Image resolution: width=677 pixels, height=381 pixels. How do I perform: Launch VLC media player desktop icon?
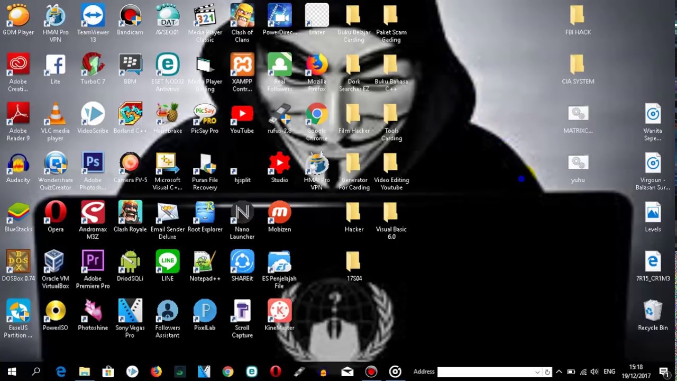pos(56,122)
